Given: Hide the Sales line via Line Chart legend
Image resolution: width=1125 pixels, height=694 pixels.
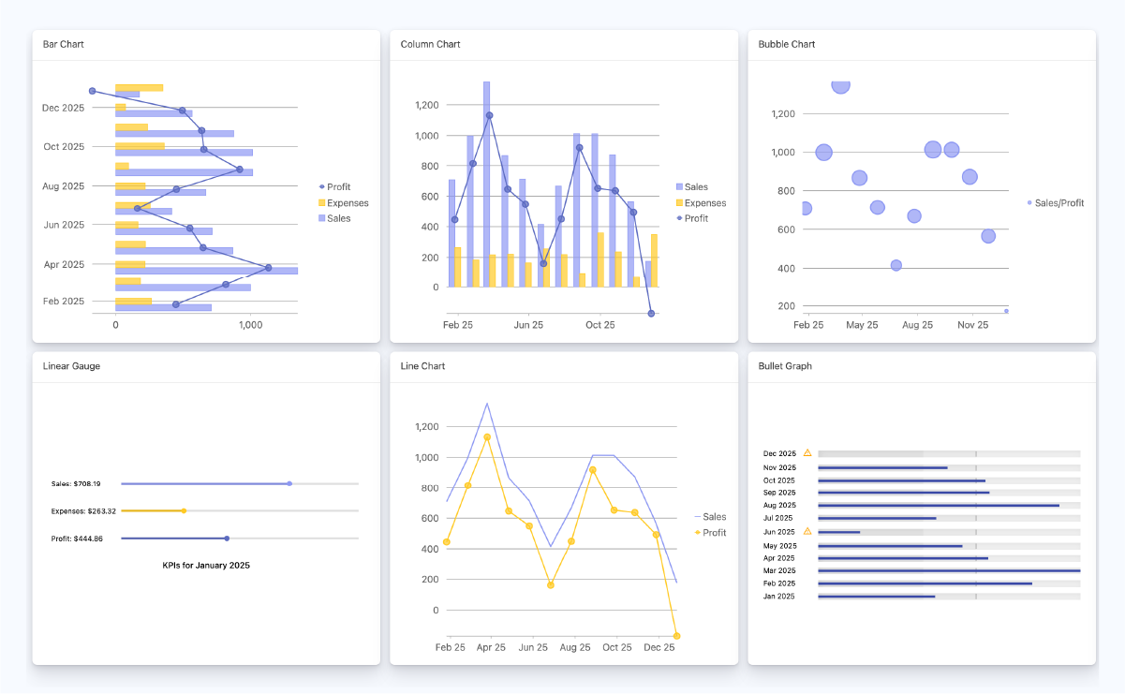Looking at the screenshot, I should 713,517.
